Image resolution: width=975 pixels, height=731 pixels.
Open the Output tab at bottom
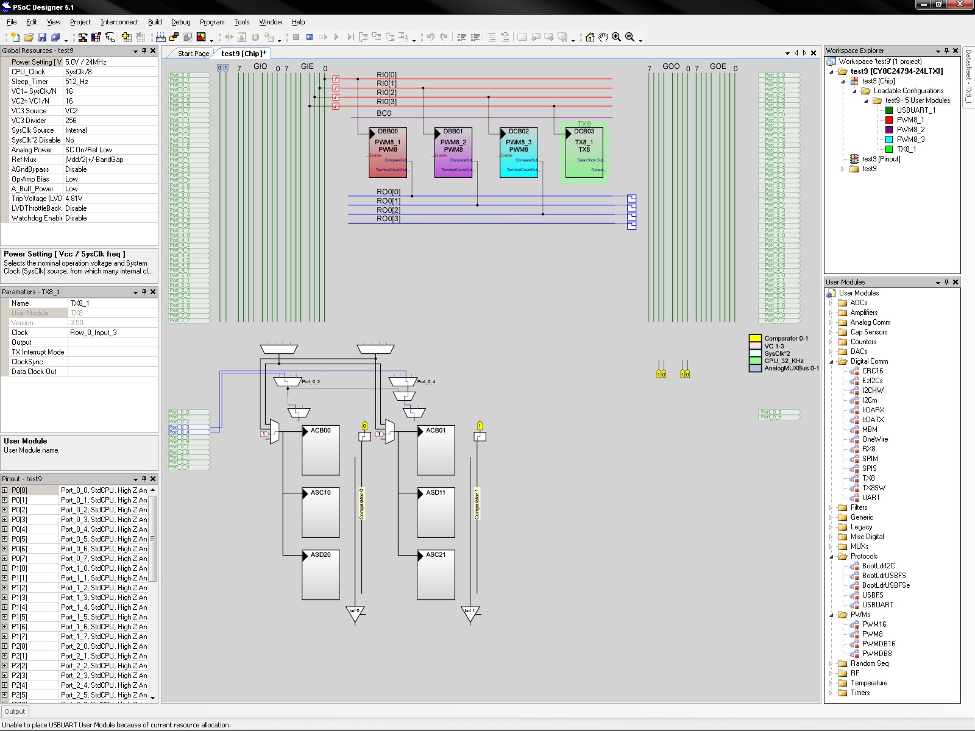15,712
